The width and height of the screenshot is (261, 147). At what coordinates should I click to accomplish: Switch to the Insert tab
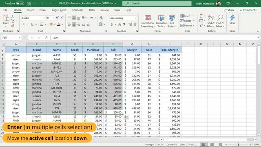click(30, 10)
